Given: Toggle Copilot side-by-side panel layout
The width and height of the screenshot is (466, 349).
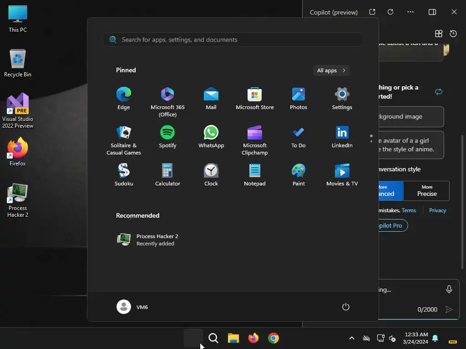Looking at the screenshot, I should [x=432, y=12].
